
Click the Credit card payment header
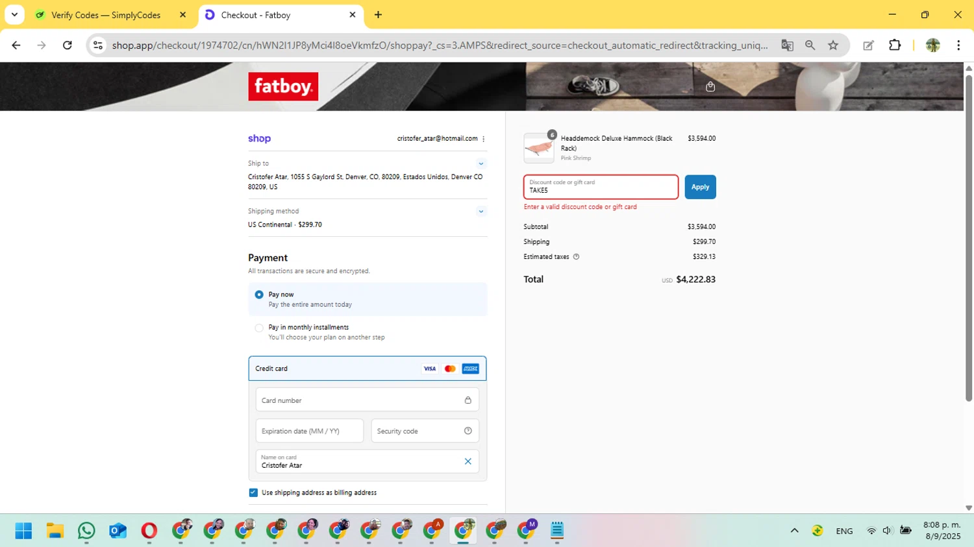368,369
